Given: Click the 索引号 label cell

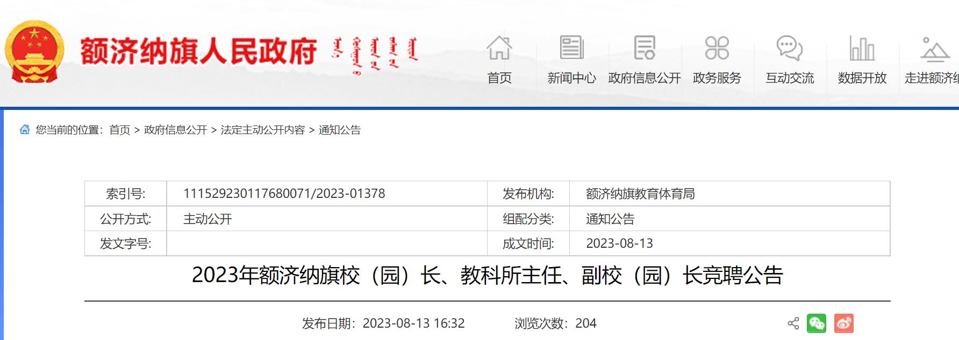Looking at the screenshot, I should pos(126,194).
